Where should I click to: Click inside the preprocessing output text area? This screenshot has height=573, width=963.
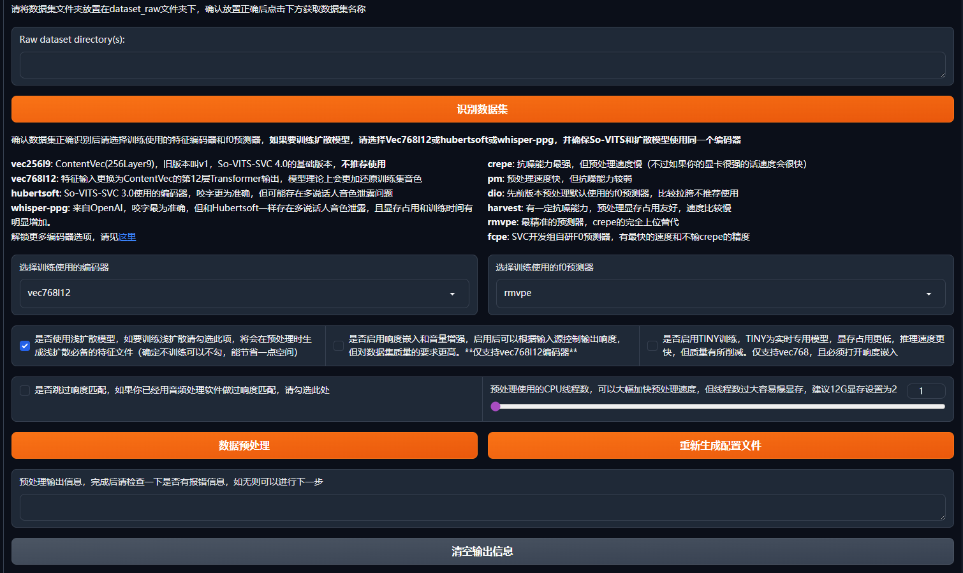pos(481,507)
